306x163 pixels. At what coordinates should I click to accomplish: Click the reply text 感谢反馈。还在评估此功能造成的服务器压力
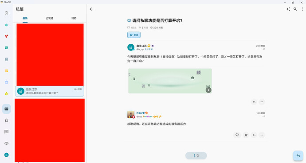coord(157,124)
